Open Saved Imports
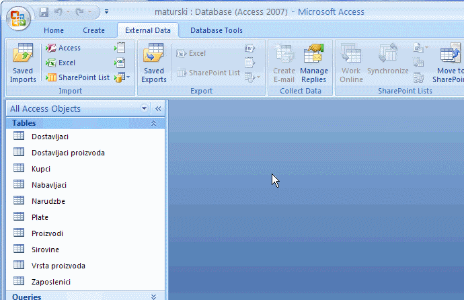 [x=23, y=63]
